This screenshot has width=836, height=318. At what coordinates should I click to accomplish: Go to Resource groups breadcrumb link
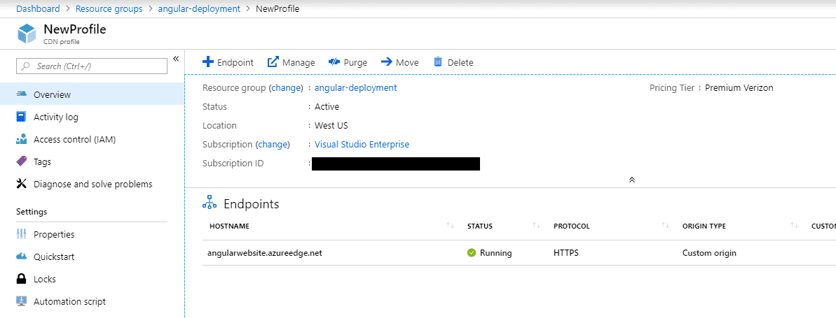point(109,9)
